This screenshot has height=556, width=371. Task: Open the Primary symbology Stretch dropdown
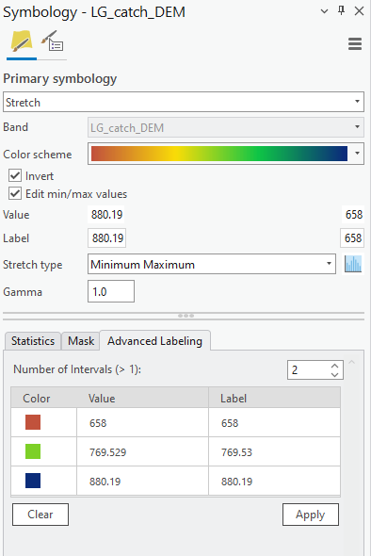(x=184, y=102)
